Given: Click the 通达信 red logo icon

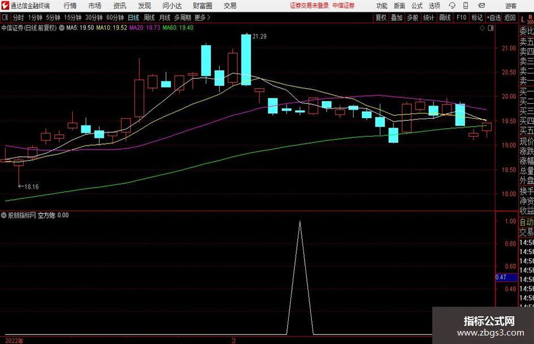Looking at the screenshot, I should pyautogui.click(x=5, y=6).
